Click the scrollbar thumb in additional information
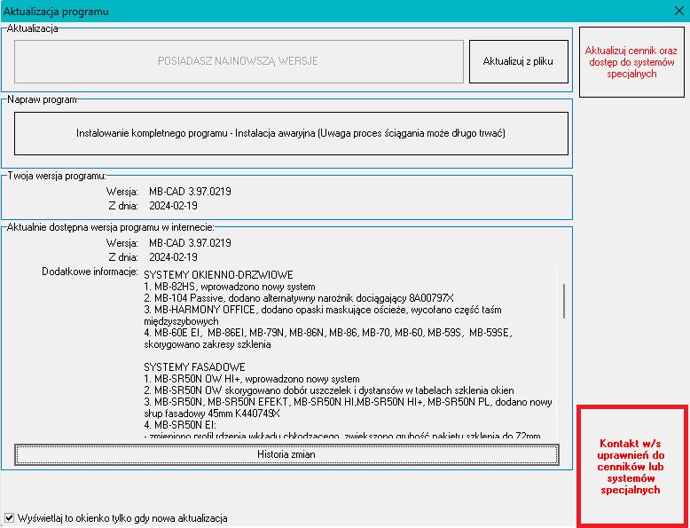The height and width of the screenshot is (528, 690). [x=562, y=300]
